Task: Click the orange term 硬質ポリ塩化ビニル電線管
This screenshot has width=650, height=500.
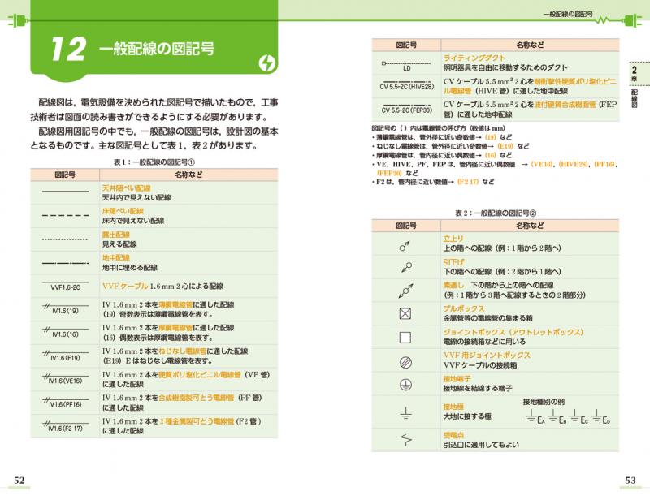Action: coord(199,374)
